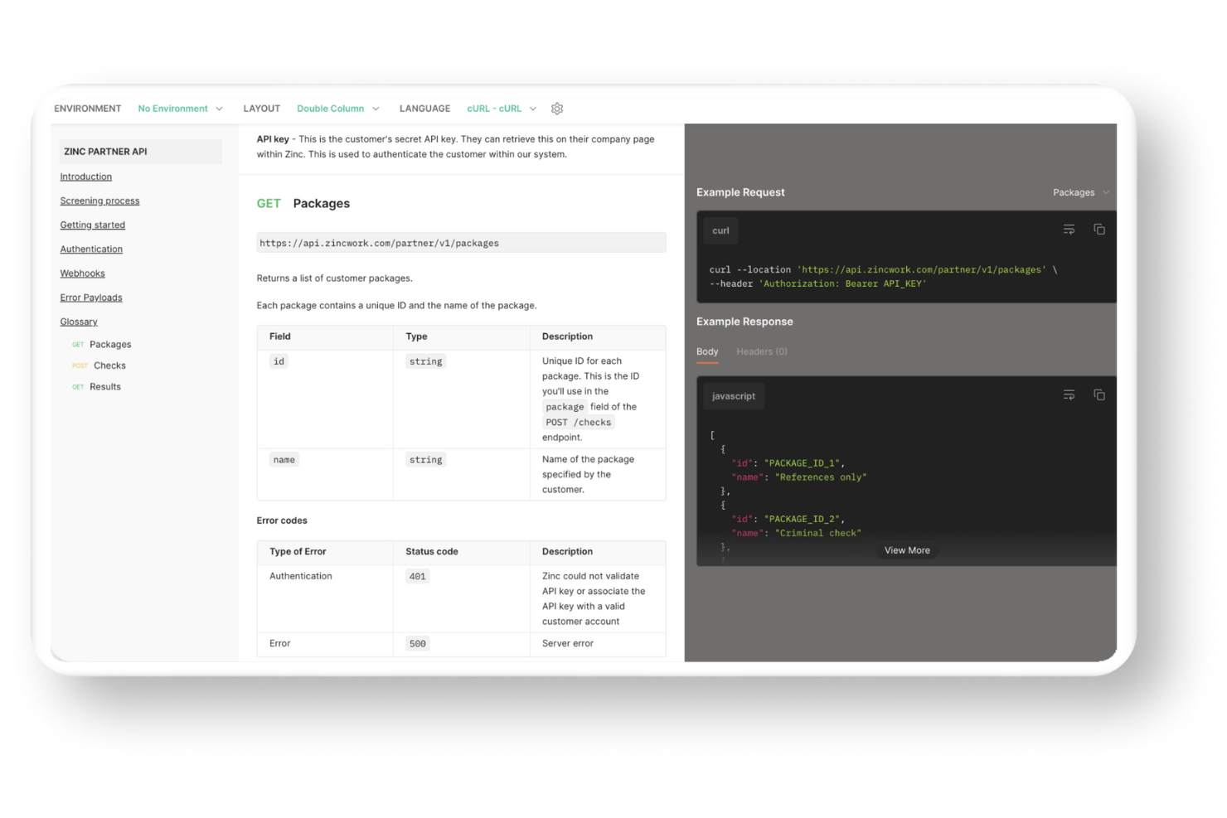Open the cURL - cURL language dropdown
Image resolution: width=1227 pixels, height=818 pixels.
click(x=502, y=109)
